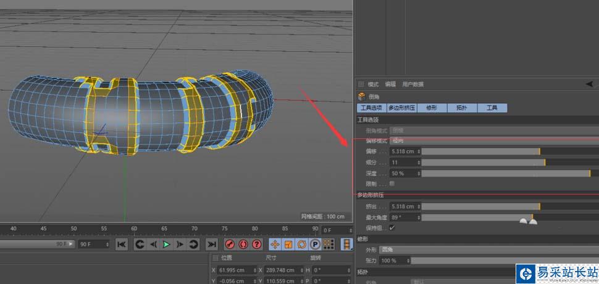Toggle the position keyframe icon
This screenshot has height=284, width=599.
coord(275,244)
